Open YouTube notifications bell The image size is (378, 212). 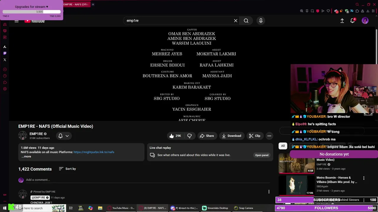pos(353,21)
